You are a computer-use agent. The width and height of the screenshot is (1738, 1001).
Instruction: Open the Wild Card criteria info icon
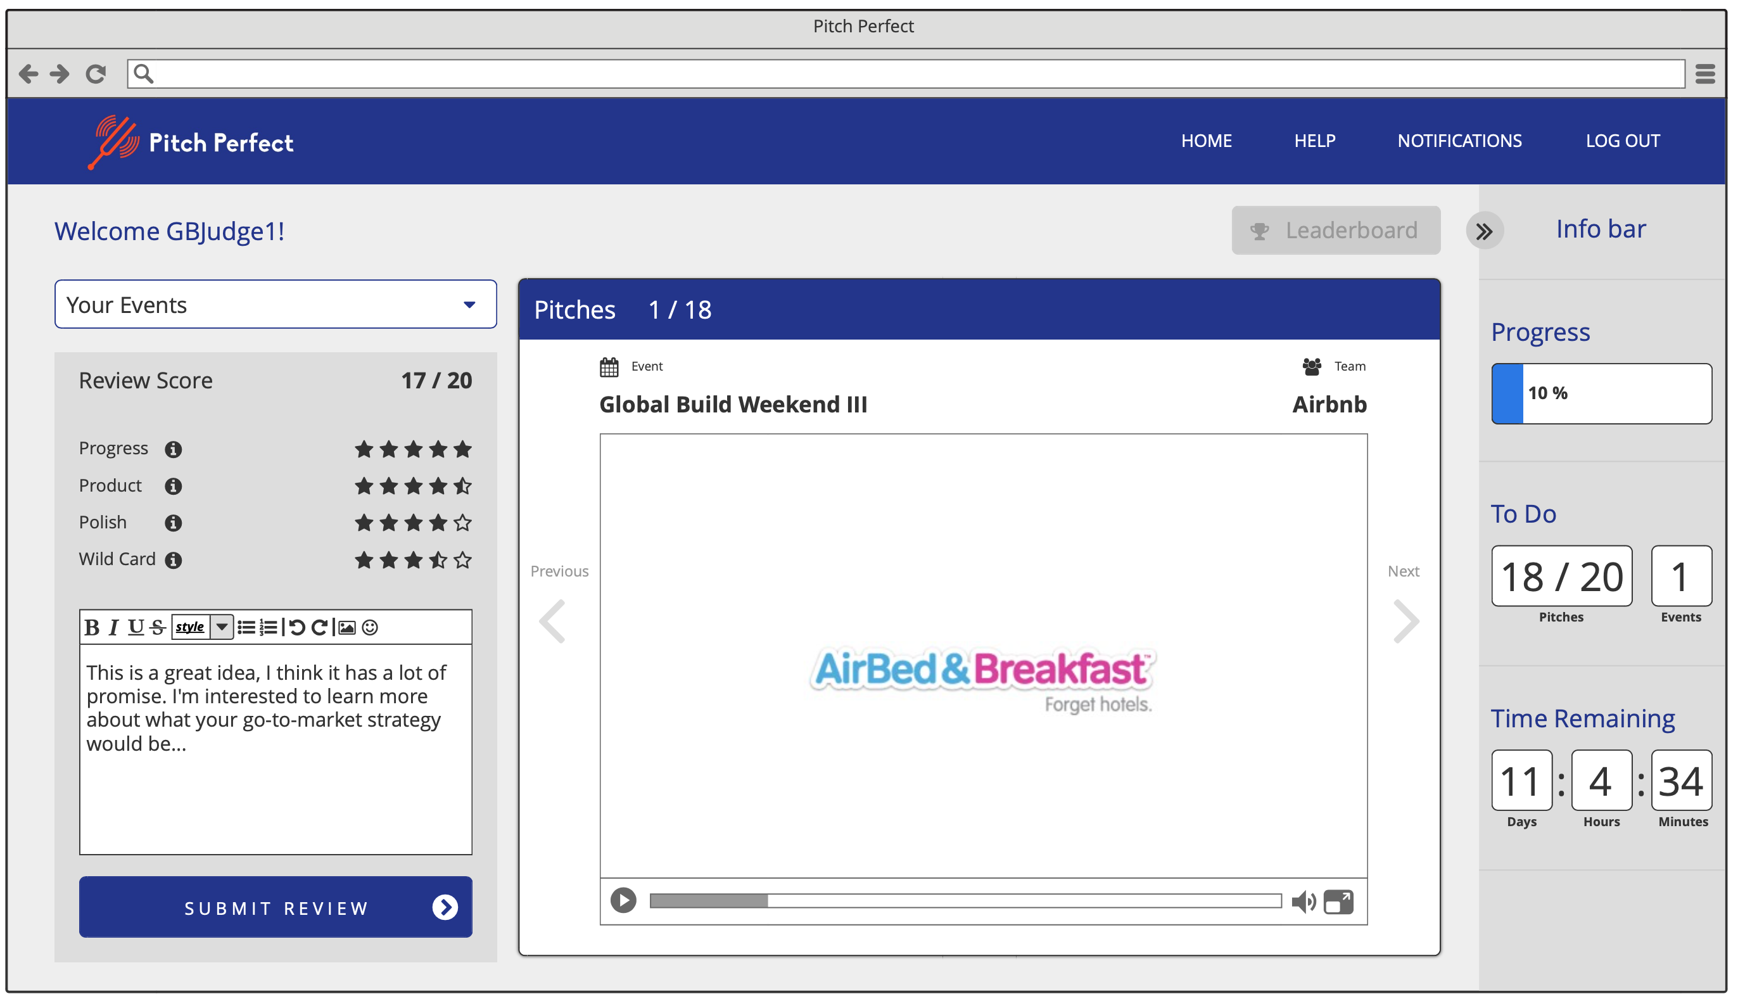pos(174,559)
